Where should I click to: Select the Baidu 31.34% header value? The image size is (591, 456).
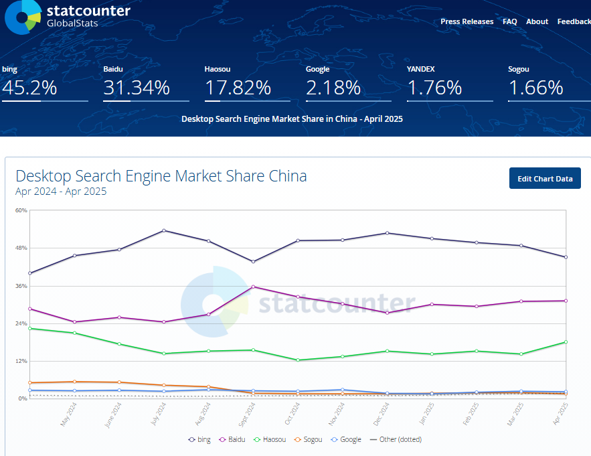pos(137,88)
